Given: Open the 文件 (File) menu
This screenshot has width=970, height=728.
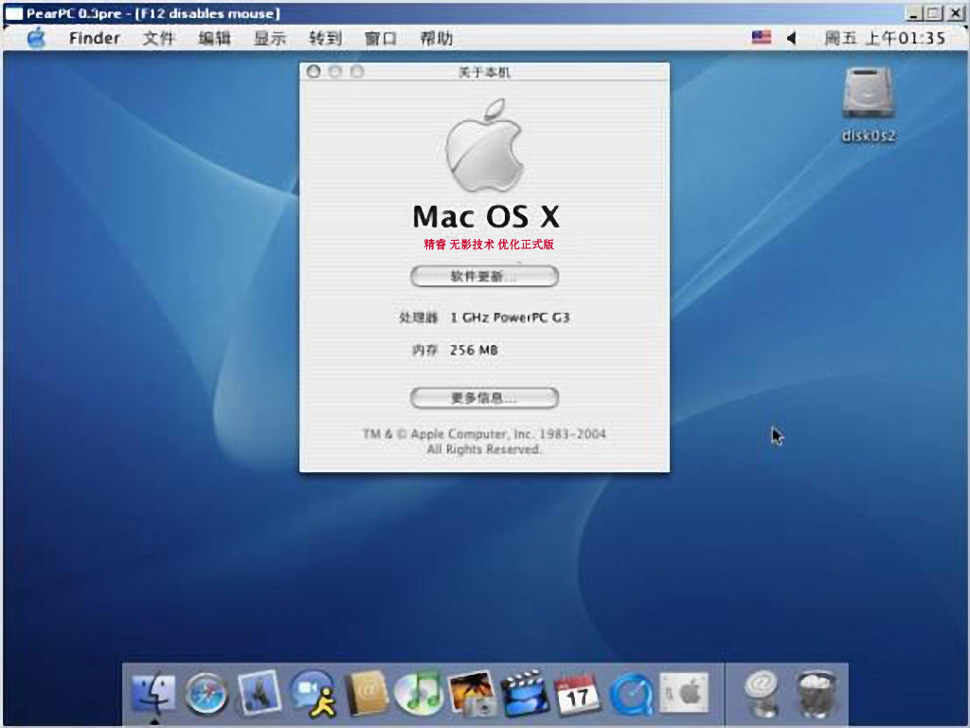Looking at the screenshot, I should pos(158,38).
